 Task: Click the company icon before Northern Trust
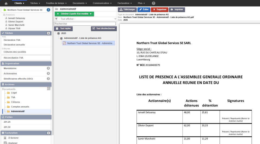pos(5,10)
